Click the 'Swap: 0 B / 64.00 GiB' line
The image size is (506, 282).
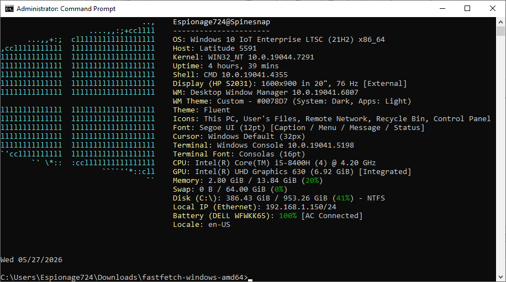tap(230, 189)
